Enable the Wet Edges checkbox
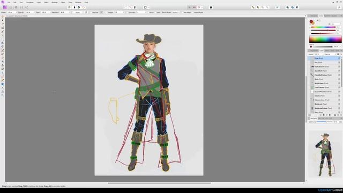Viewport: 343px width, 193px height. point(183,12)
